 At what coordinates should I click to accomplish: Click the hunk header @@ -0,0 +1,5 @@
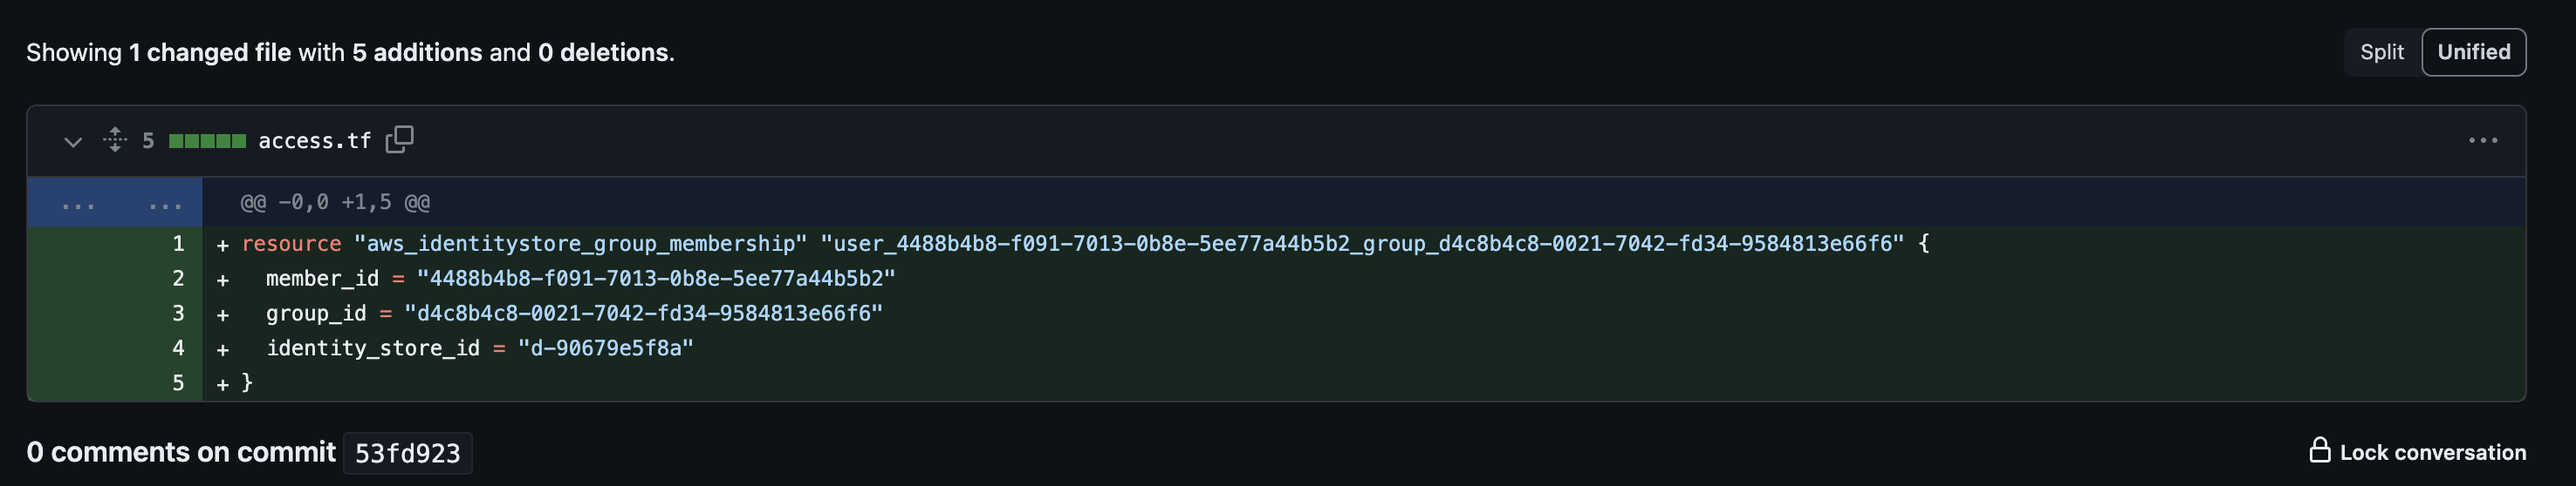coord(335,203)
